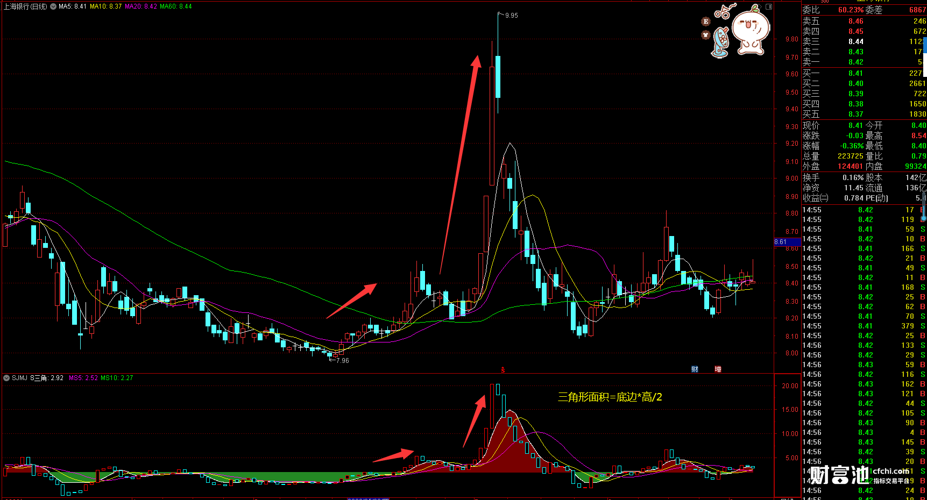Select the green MA60: 8.44 label

click(x=176, y=6)
